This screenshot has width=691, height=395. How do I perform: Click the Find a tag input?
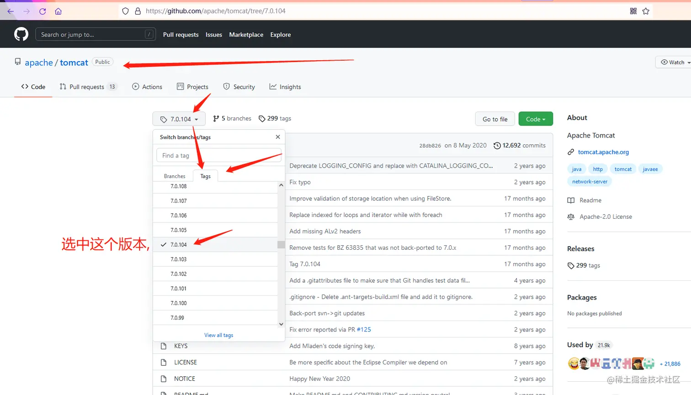[219, 156]
